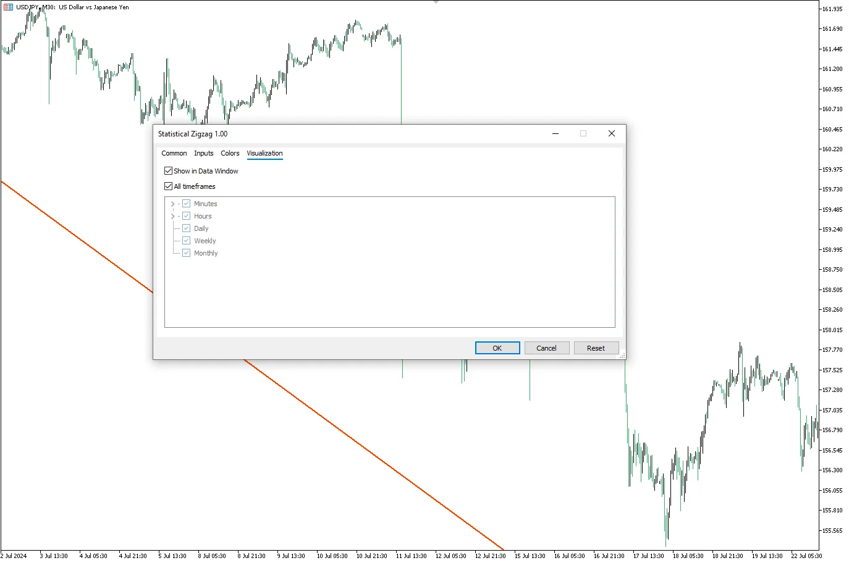
Task: Close the Statistical Zigzag dialog
Action: click(612, 133)
